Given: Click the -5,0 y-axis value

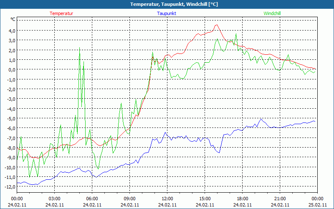Looking at the screenshot, I should [x=11, y=118].
